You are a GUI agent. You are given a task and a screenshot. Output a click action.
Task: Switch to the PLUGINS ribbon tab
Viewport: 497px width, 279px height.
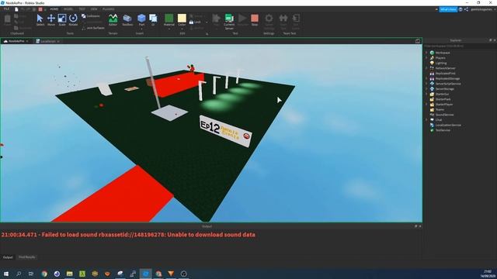pos(109,9)
